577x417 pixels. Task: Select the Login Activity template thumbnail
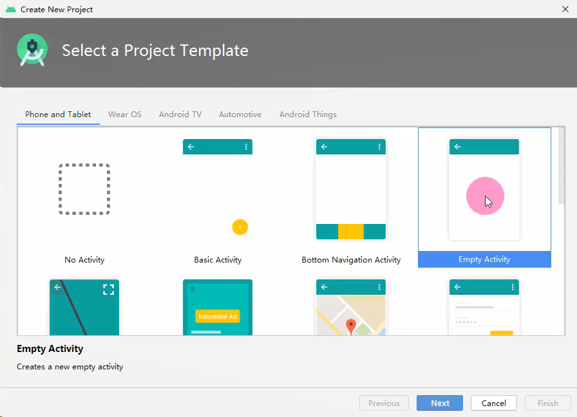coord(484,307)
